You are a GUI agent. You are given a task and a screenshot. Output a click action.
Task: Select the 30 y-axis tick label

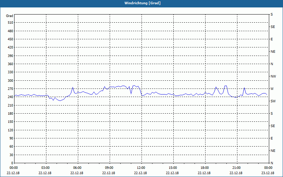11,155
